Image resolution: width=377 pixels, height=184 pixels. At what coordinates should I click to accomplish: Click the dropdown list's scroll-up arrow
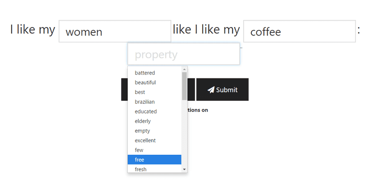(185, 69)
